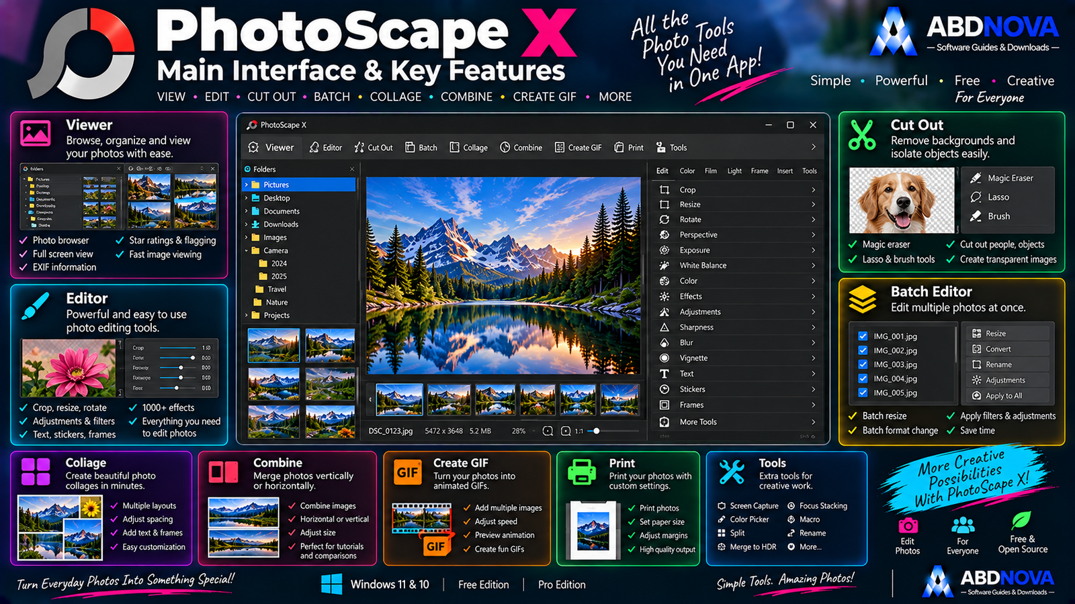
Task: Close the Folders panel
Action: tap(352, 169)
